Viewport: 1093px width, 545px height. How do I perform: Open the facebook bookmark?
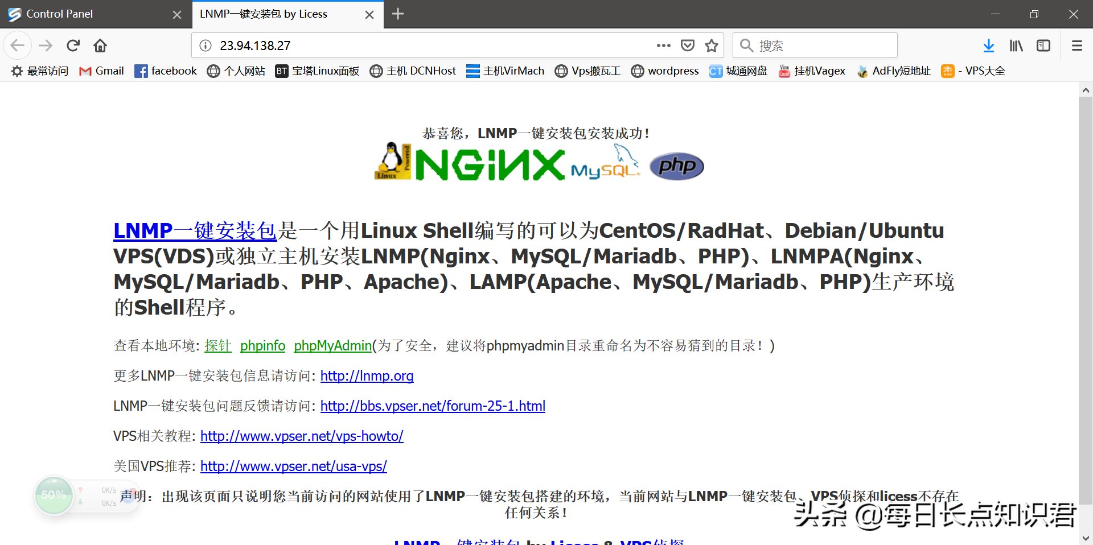166,71
